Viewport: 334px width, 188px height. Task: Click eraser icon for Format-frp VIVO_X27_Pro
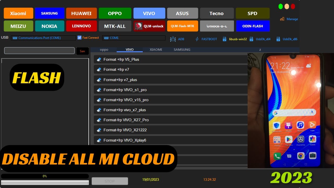[99, 120]
